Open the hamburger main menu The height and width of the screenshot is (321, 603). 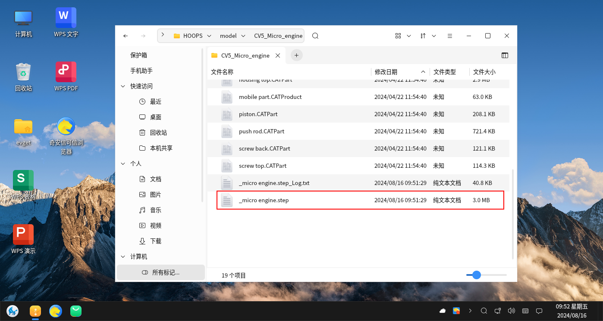coord(450,36)
